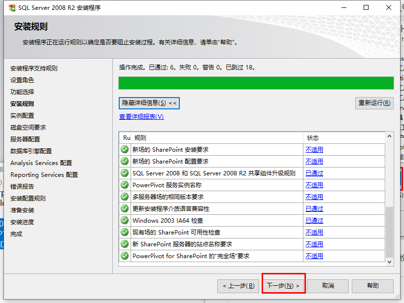
Task: Select 设置角色 step in sidebar
Action: point(22,80)
